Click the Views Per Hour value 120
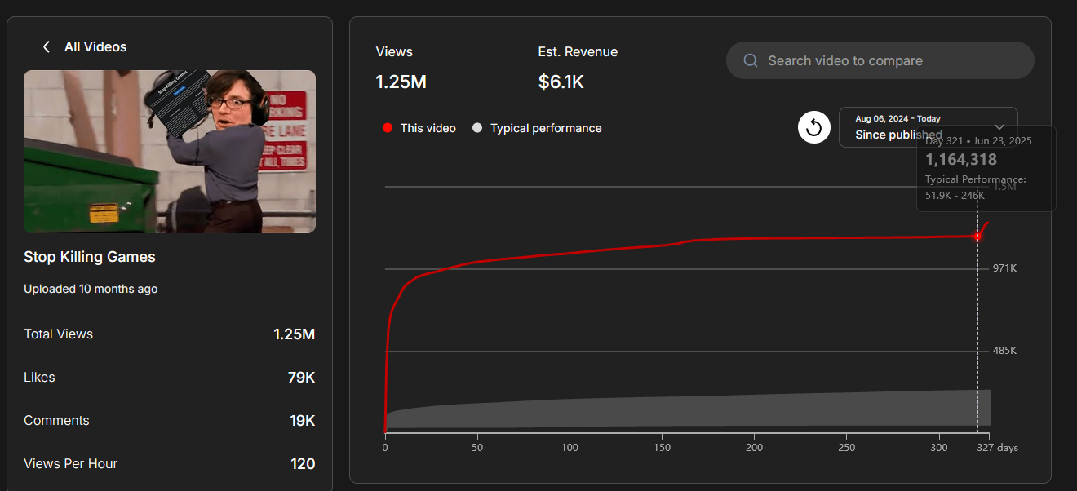The image size is (1077, 491). point(303,464)
